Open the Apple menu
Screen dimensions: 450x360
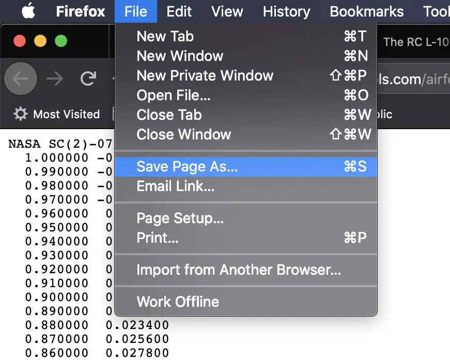click(x=28, y=11)
